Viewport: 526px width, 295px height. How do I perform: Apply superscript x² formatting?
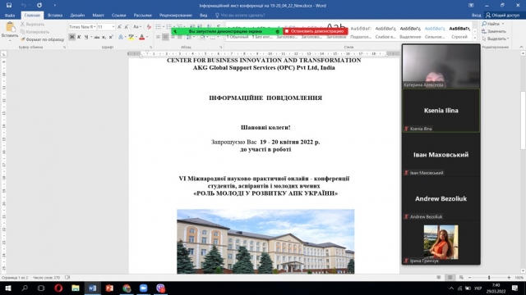[111, 37]
